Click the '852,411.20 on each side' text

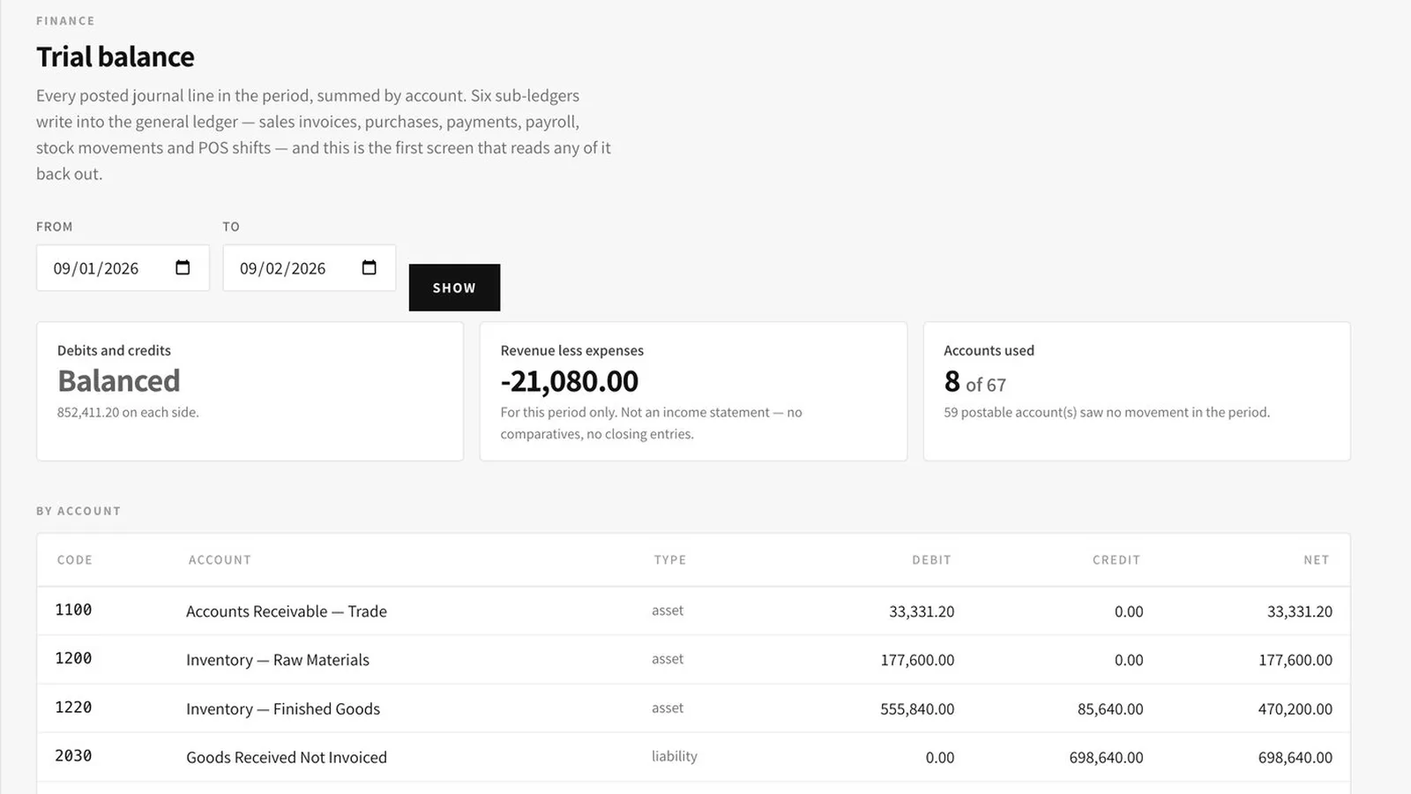coord(128,412)
